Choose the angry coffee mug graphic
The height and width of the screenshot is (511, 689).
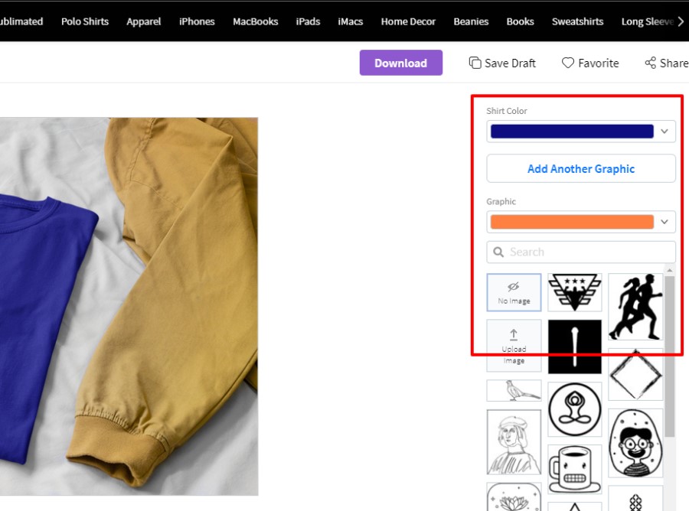575,469
